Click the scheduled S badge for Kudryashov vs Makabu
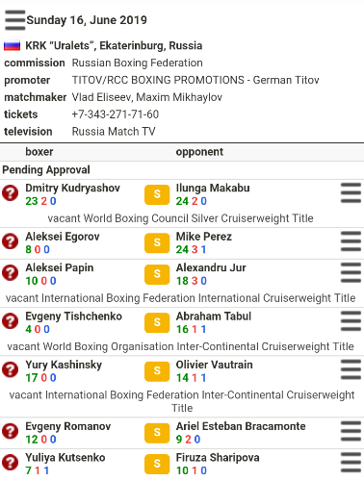Screen dimensions: 364x481 click(157, 194)
